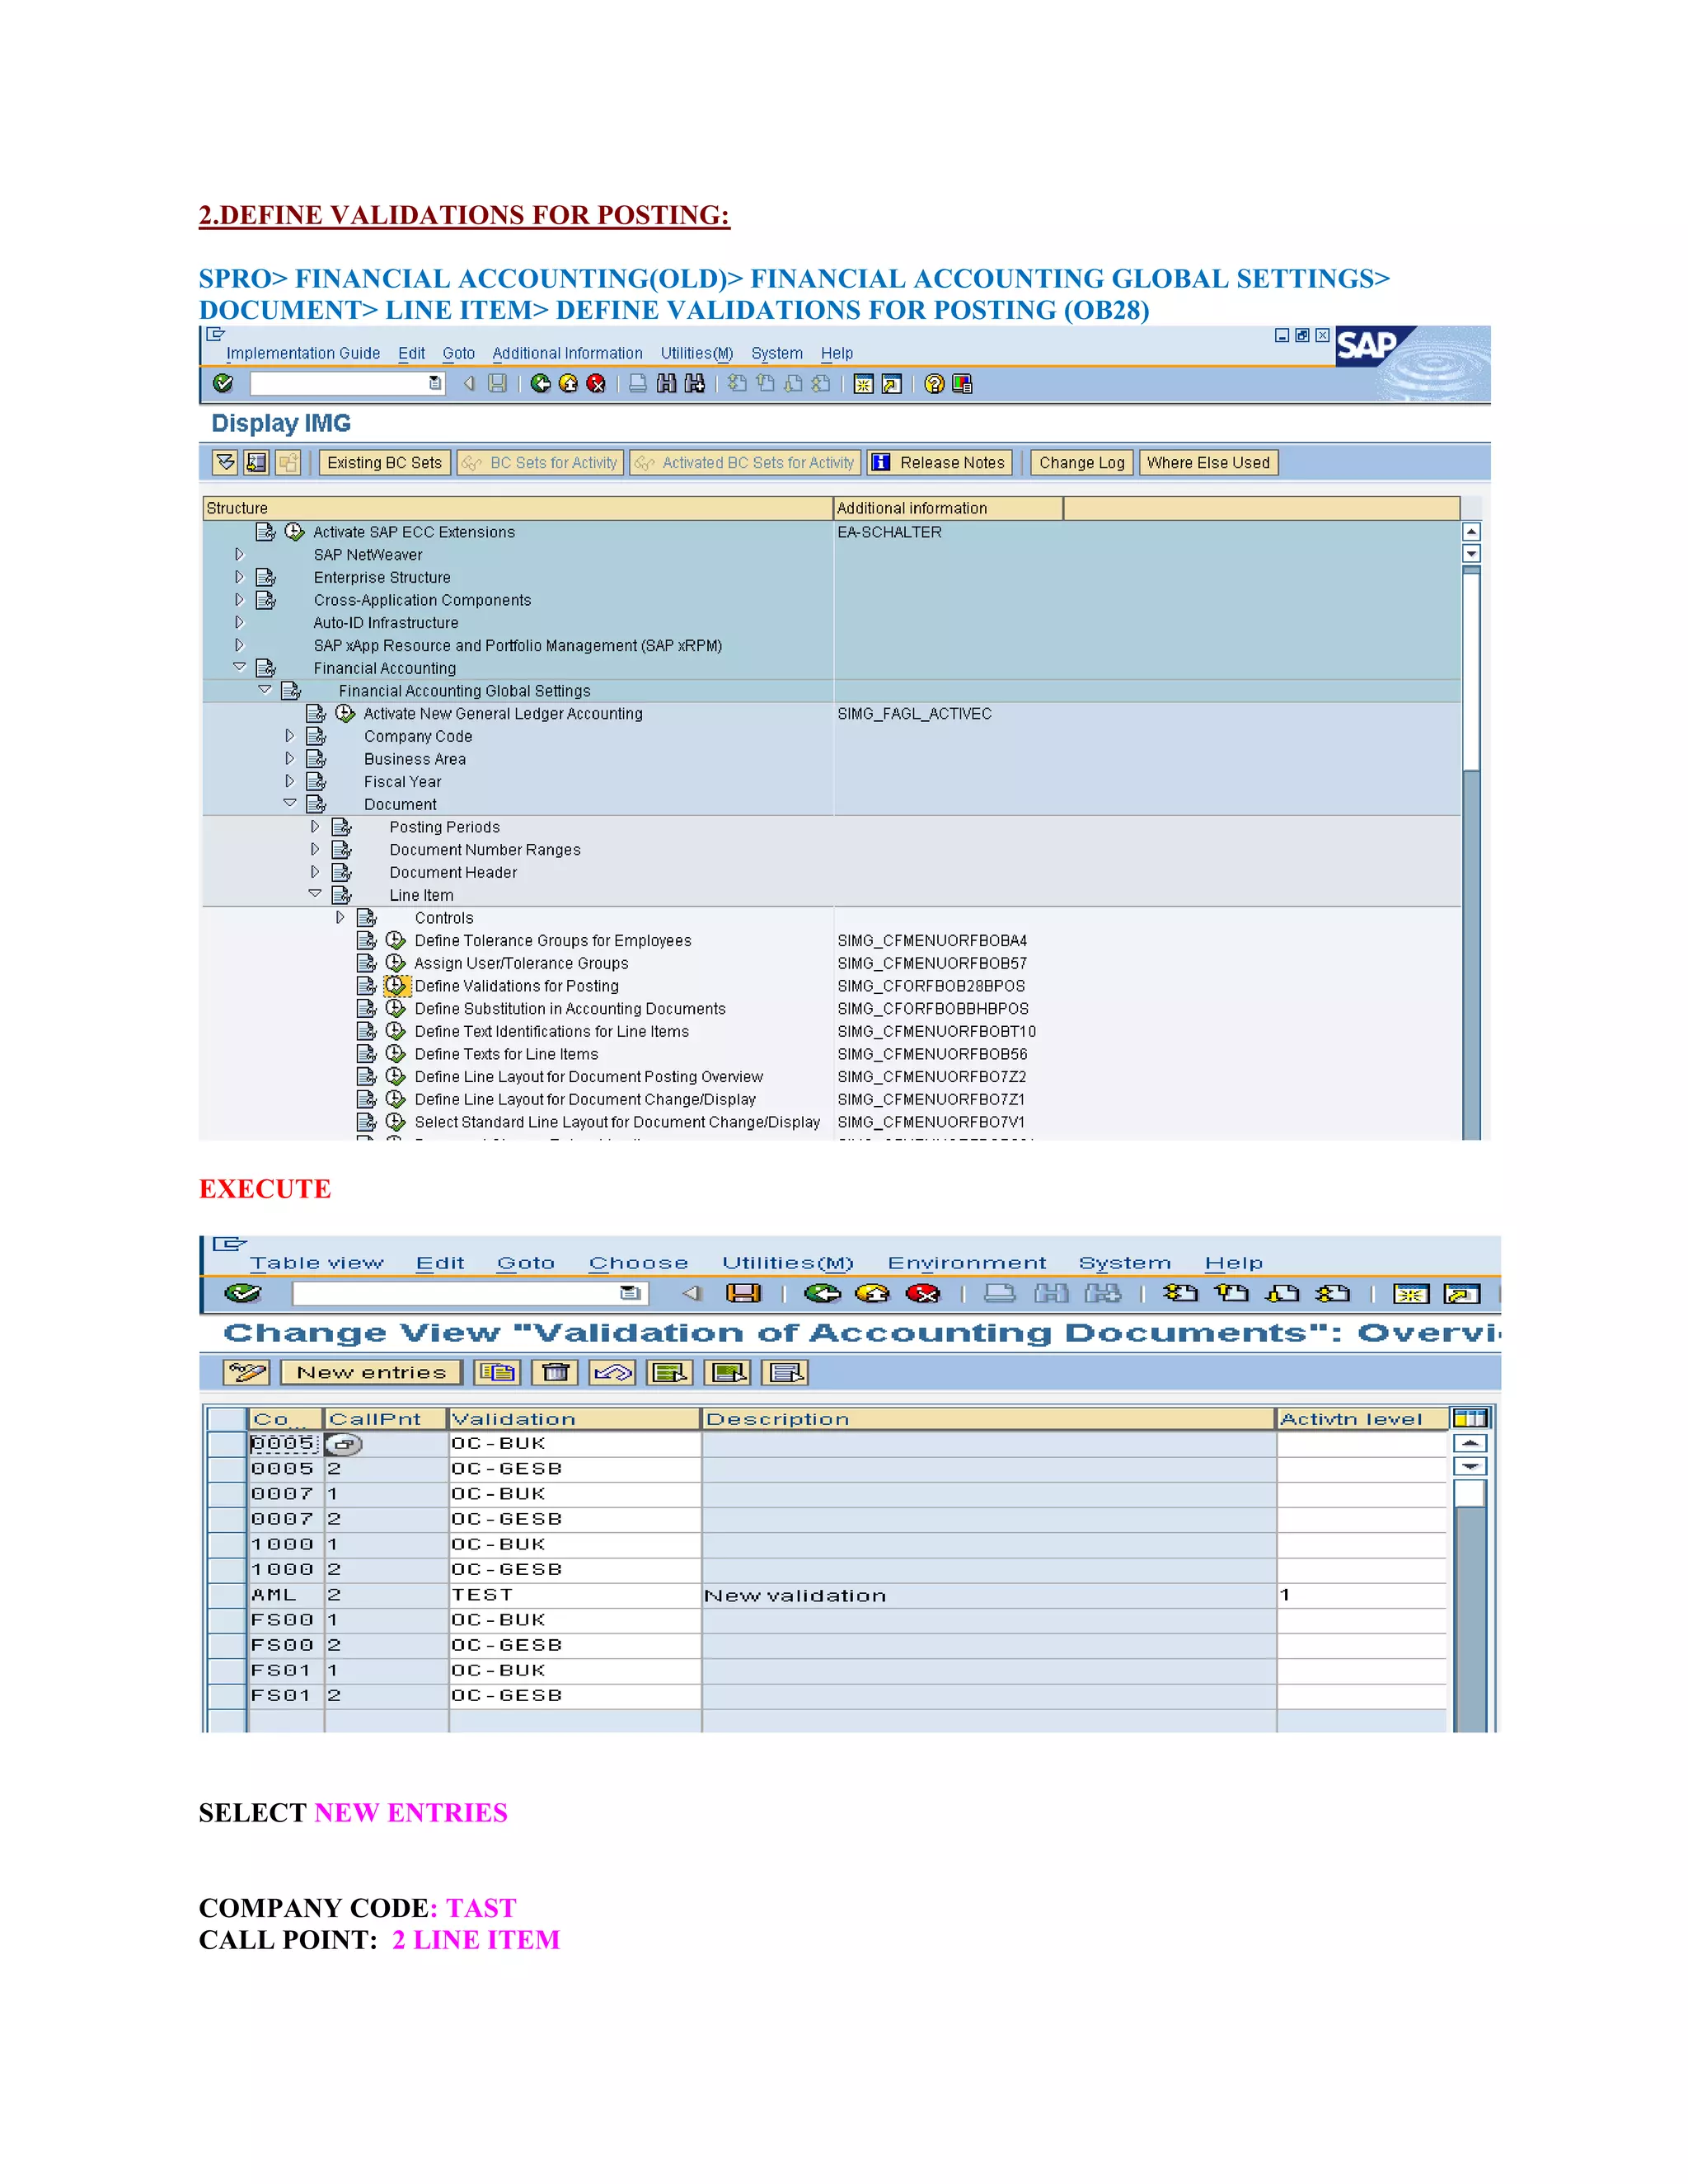The image size is (1688, 2184).
Task: Open the Additional Information menu
Action: pos(567,353)
